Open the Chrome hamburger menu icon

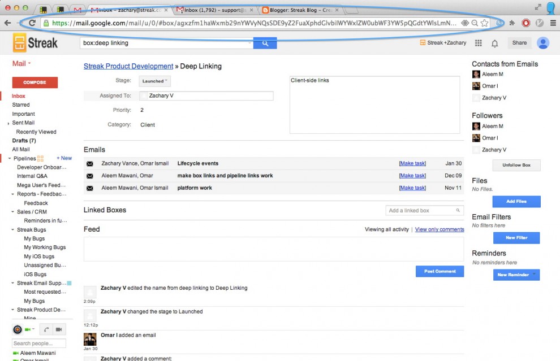click(x=553, y=23)
